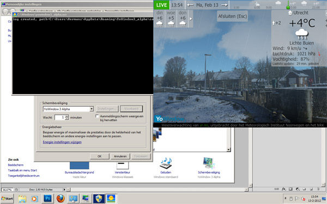Click the YoWindow sun taskbar button
The height and width of the screenshot is (204, 327).
[111, 199]
